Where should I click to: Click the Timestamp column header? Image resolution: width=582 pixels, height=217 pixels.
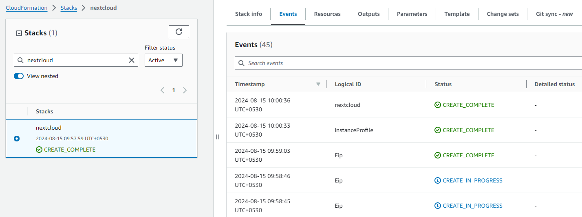click(x=249, y=84)
